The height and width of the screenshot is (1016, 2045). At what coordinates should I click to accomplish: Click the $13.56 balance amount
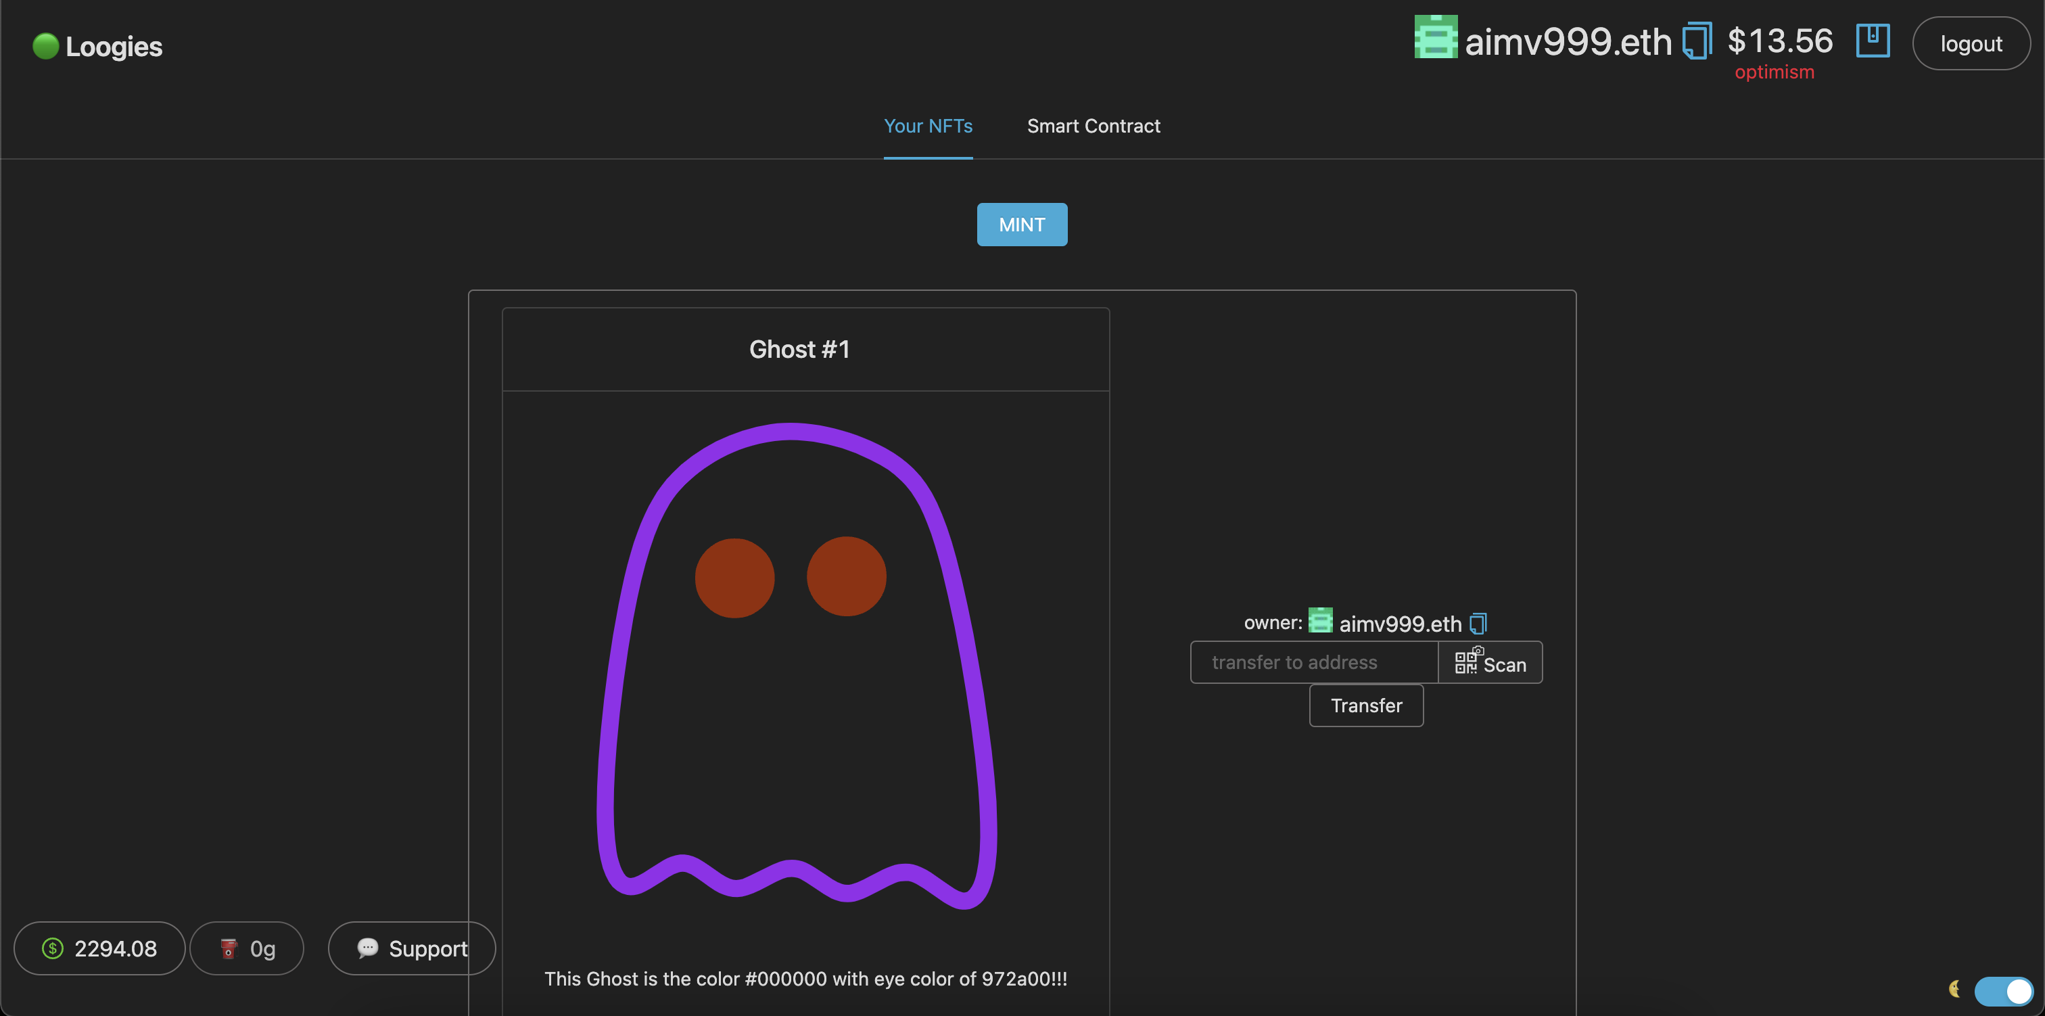(x=1780, y=41)
